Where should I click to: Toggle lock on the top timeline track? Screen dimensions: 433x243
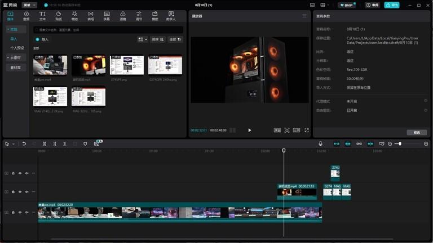point(13,173)
